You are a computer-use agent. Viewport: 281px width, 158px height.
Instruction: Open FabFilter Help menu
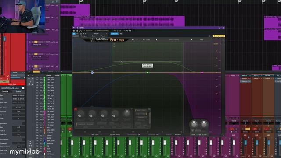[202, 40]
